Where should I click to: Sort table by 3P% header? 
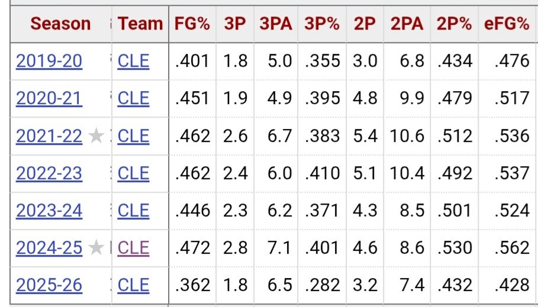322,24
